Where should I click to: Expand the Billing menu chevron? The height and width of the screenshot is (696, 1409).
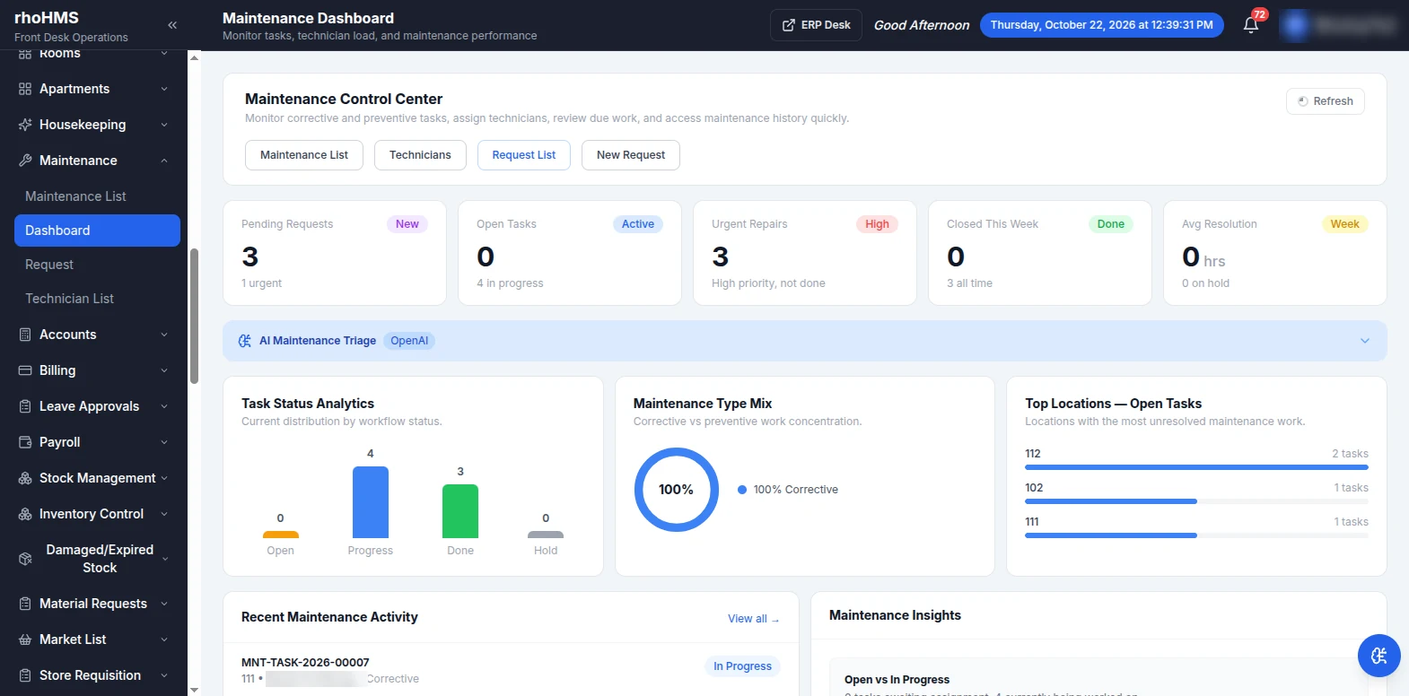[164, 370]
